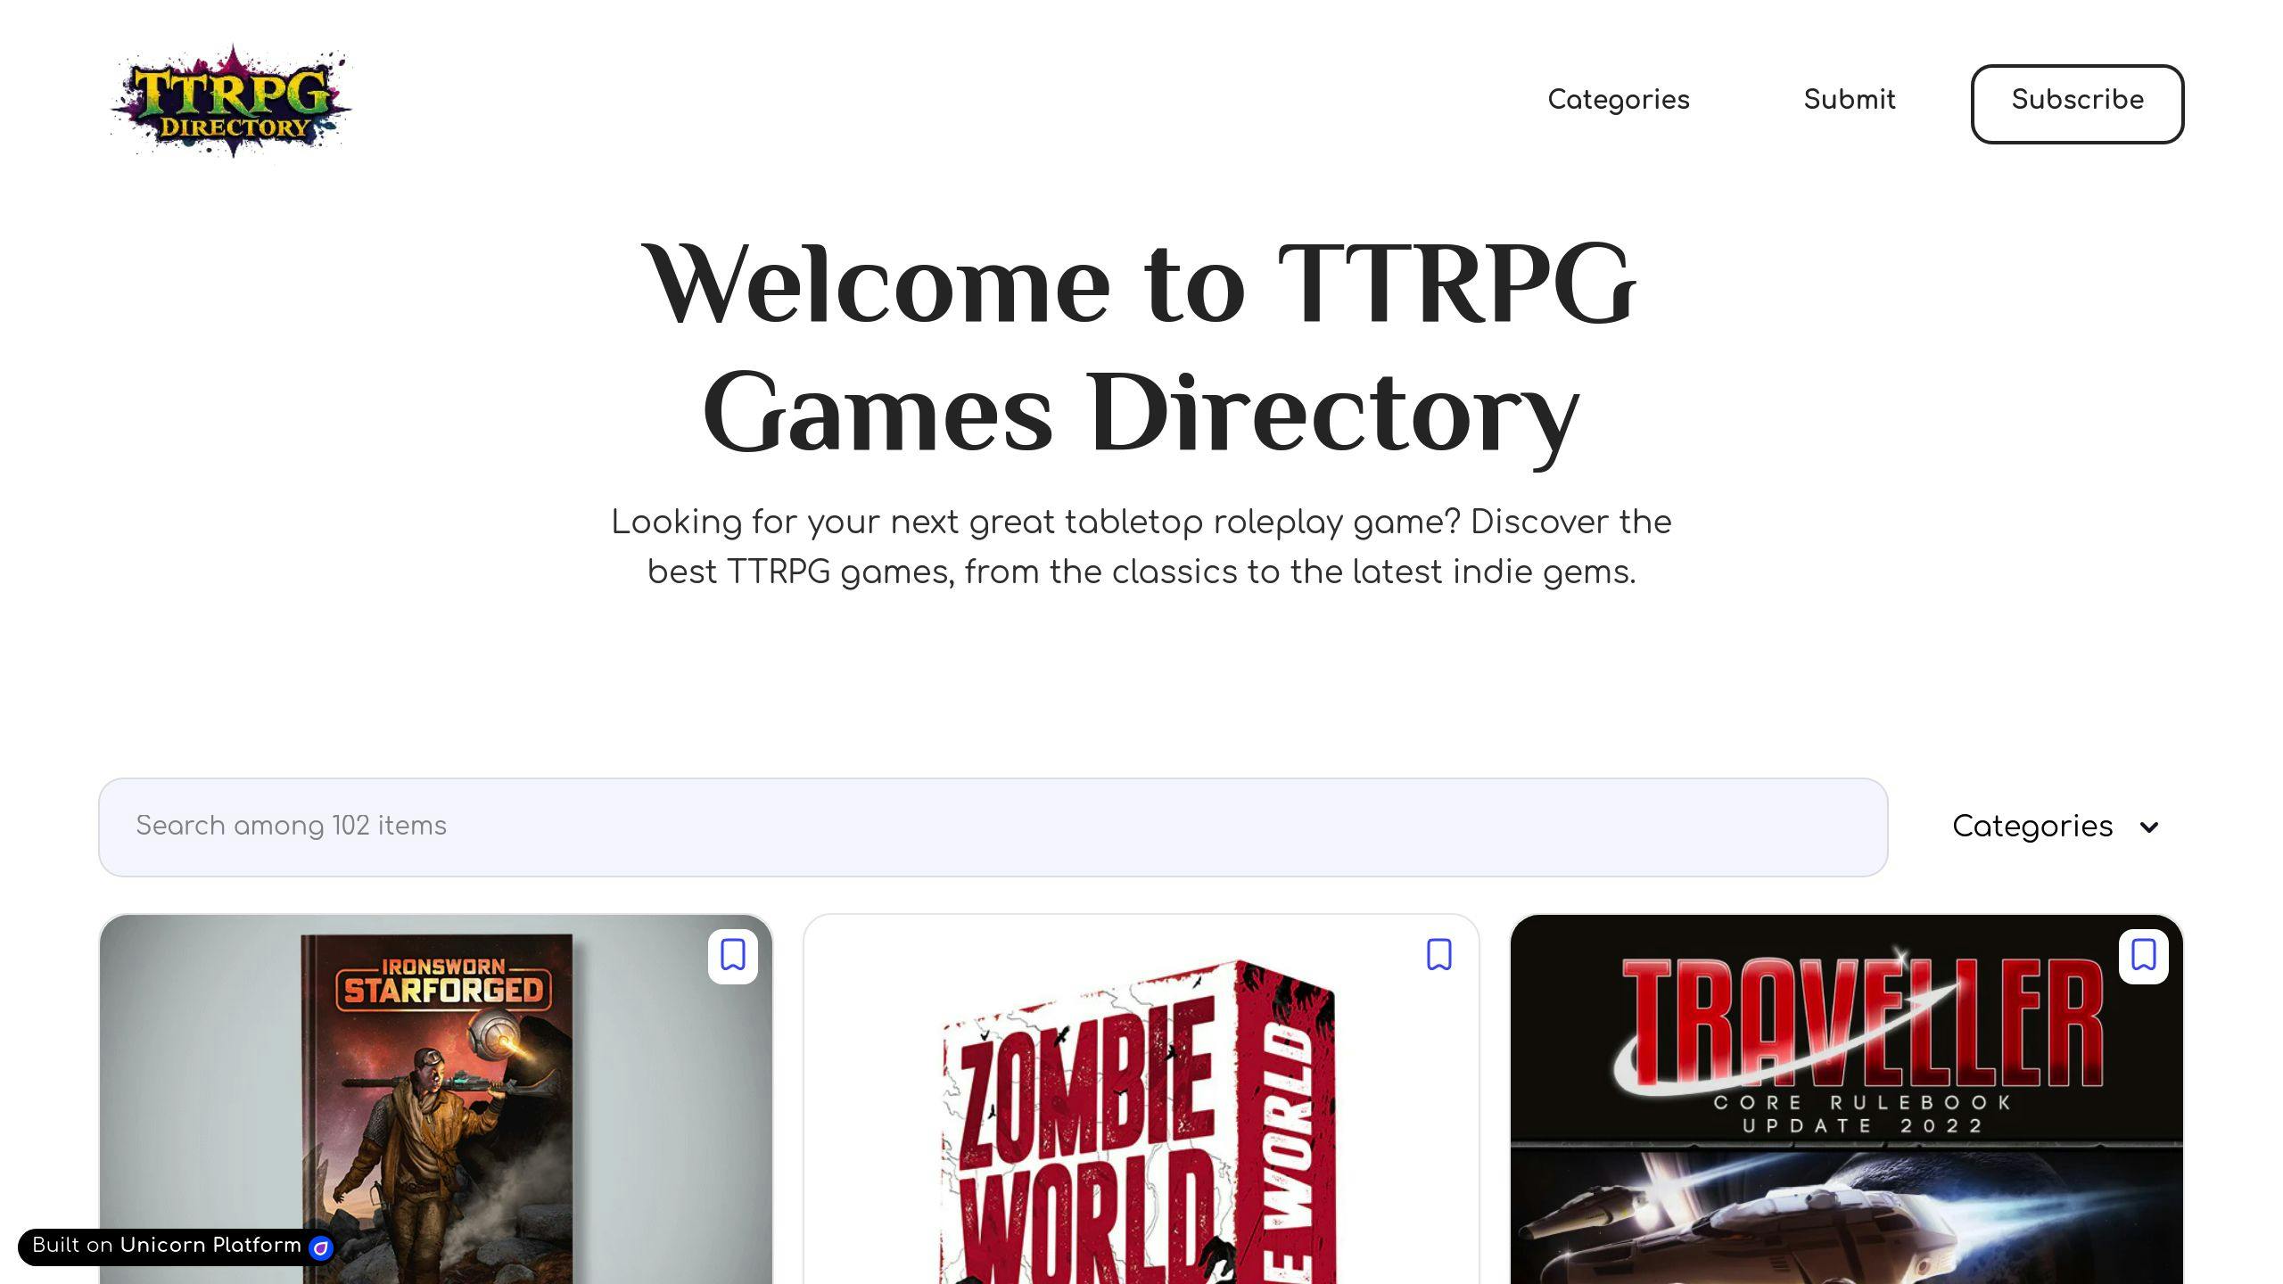Expand the Categories filter dropdown

2056,827
